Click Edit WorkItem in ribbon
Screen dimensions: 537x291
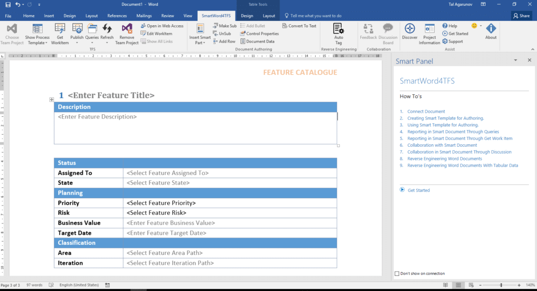[156, 34]
